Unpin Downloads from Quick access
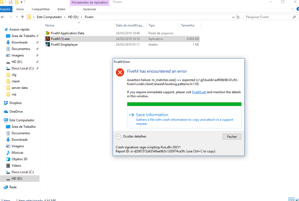Image resolution: width=299 pixels, height=201 pixels. click(x=37, y=42)
